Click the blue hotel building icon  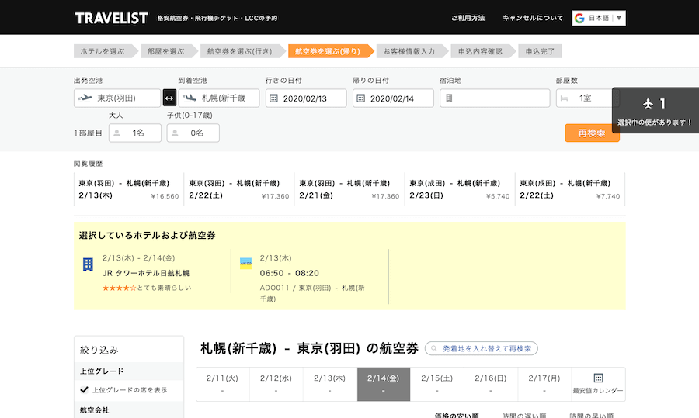tap(88, 264)
